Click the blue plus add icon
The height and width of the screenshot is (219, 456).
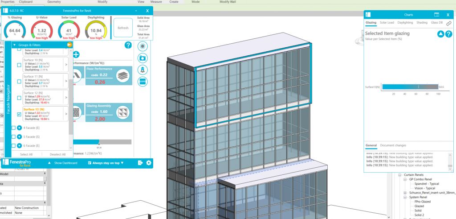[76, 54]
